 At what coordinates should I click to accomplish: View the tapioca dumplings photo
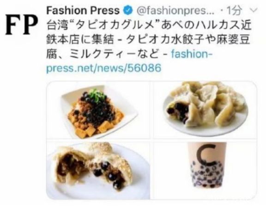click(x=205, y=110)
